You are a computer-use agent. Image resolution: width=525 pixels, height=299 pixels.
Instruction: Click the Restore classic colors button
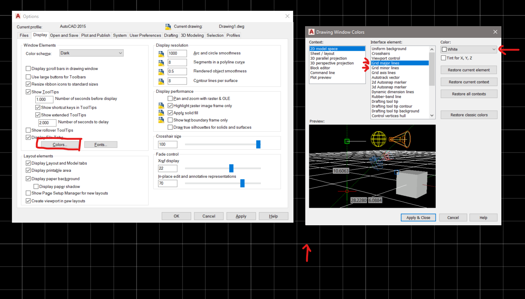pos(469,115)
